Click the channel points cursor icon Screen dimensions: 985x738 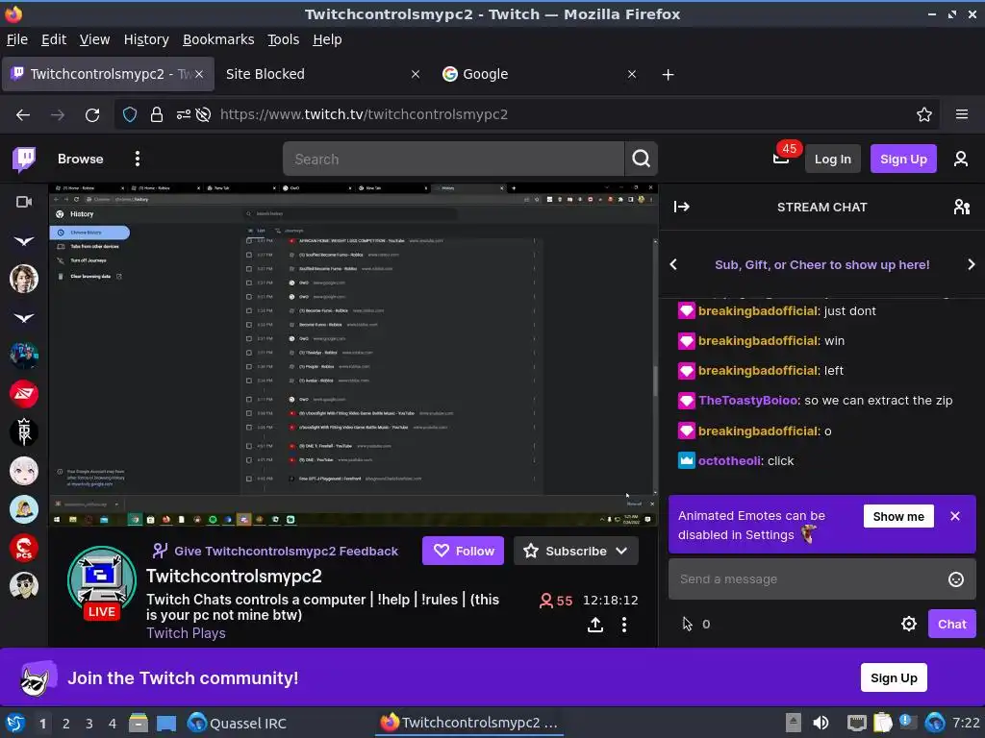pyautogui.click(x=687, y=624)
